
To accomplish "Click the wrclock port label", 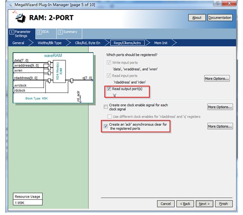I will tap(20, 85).
